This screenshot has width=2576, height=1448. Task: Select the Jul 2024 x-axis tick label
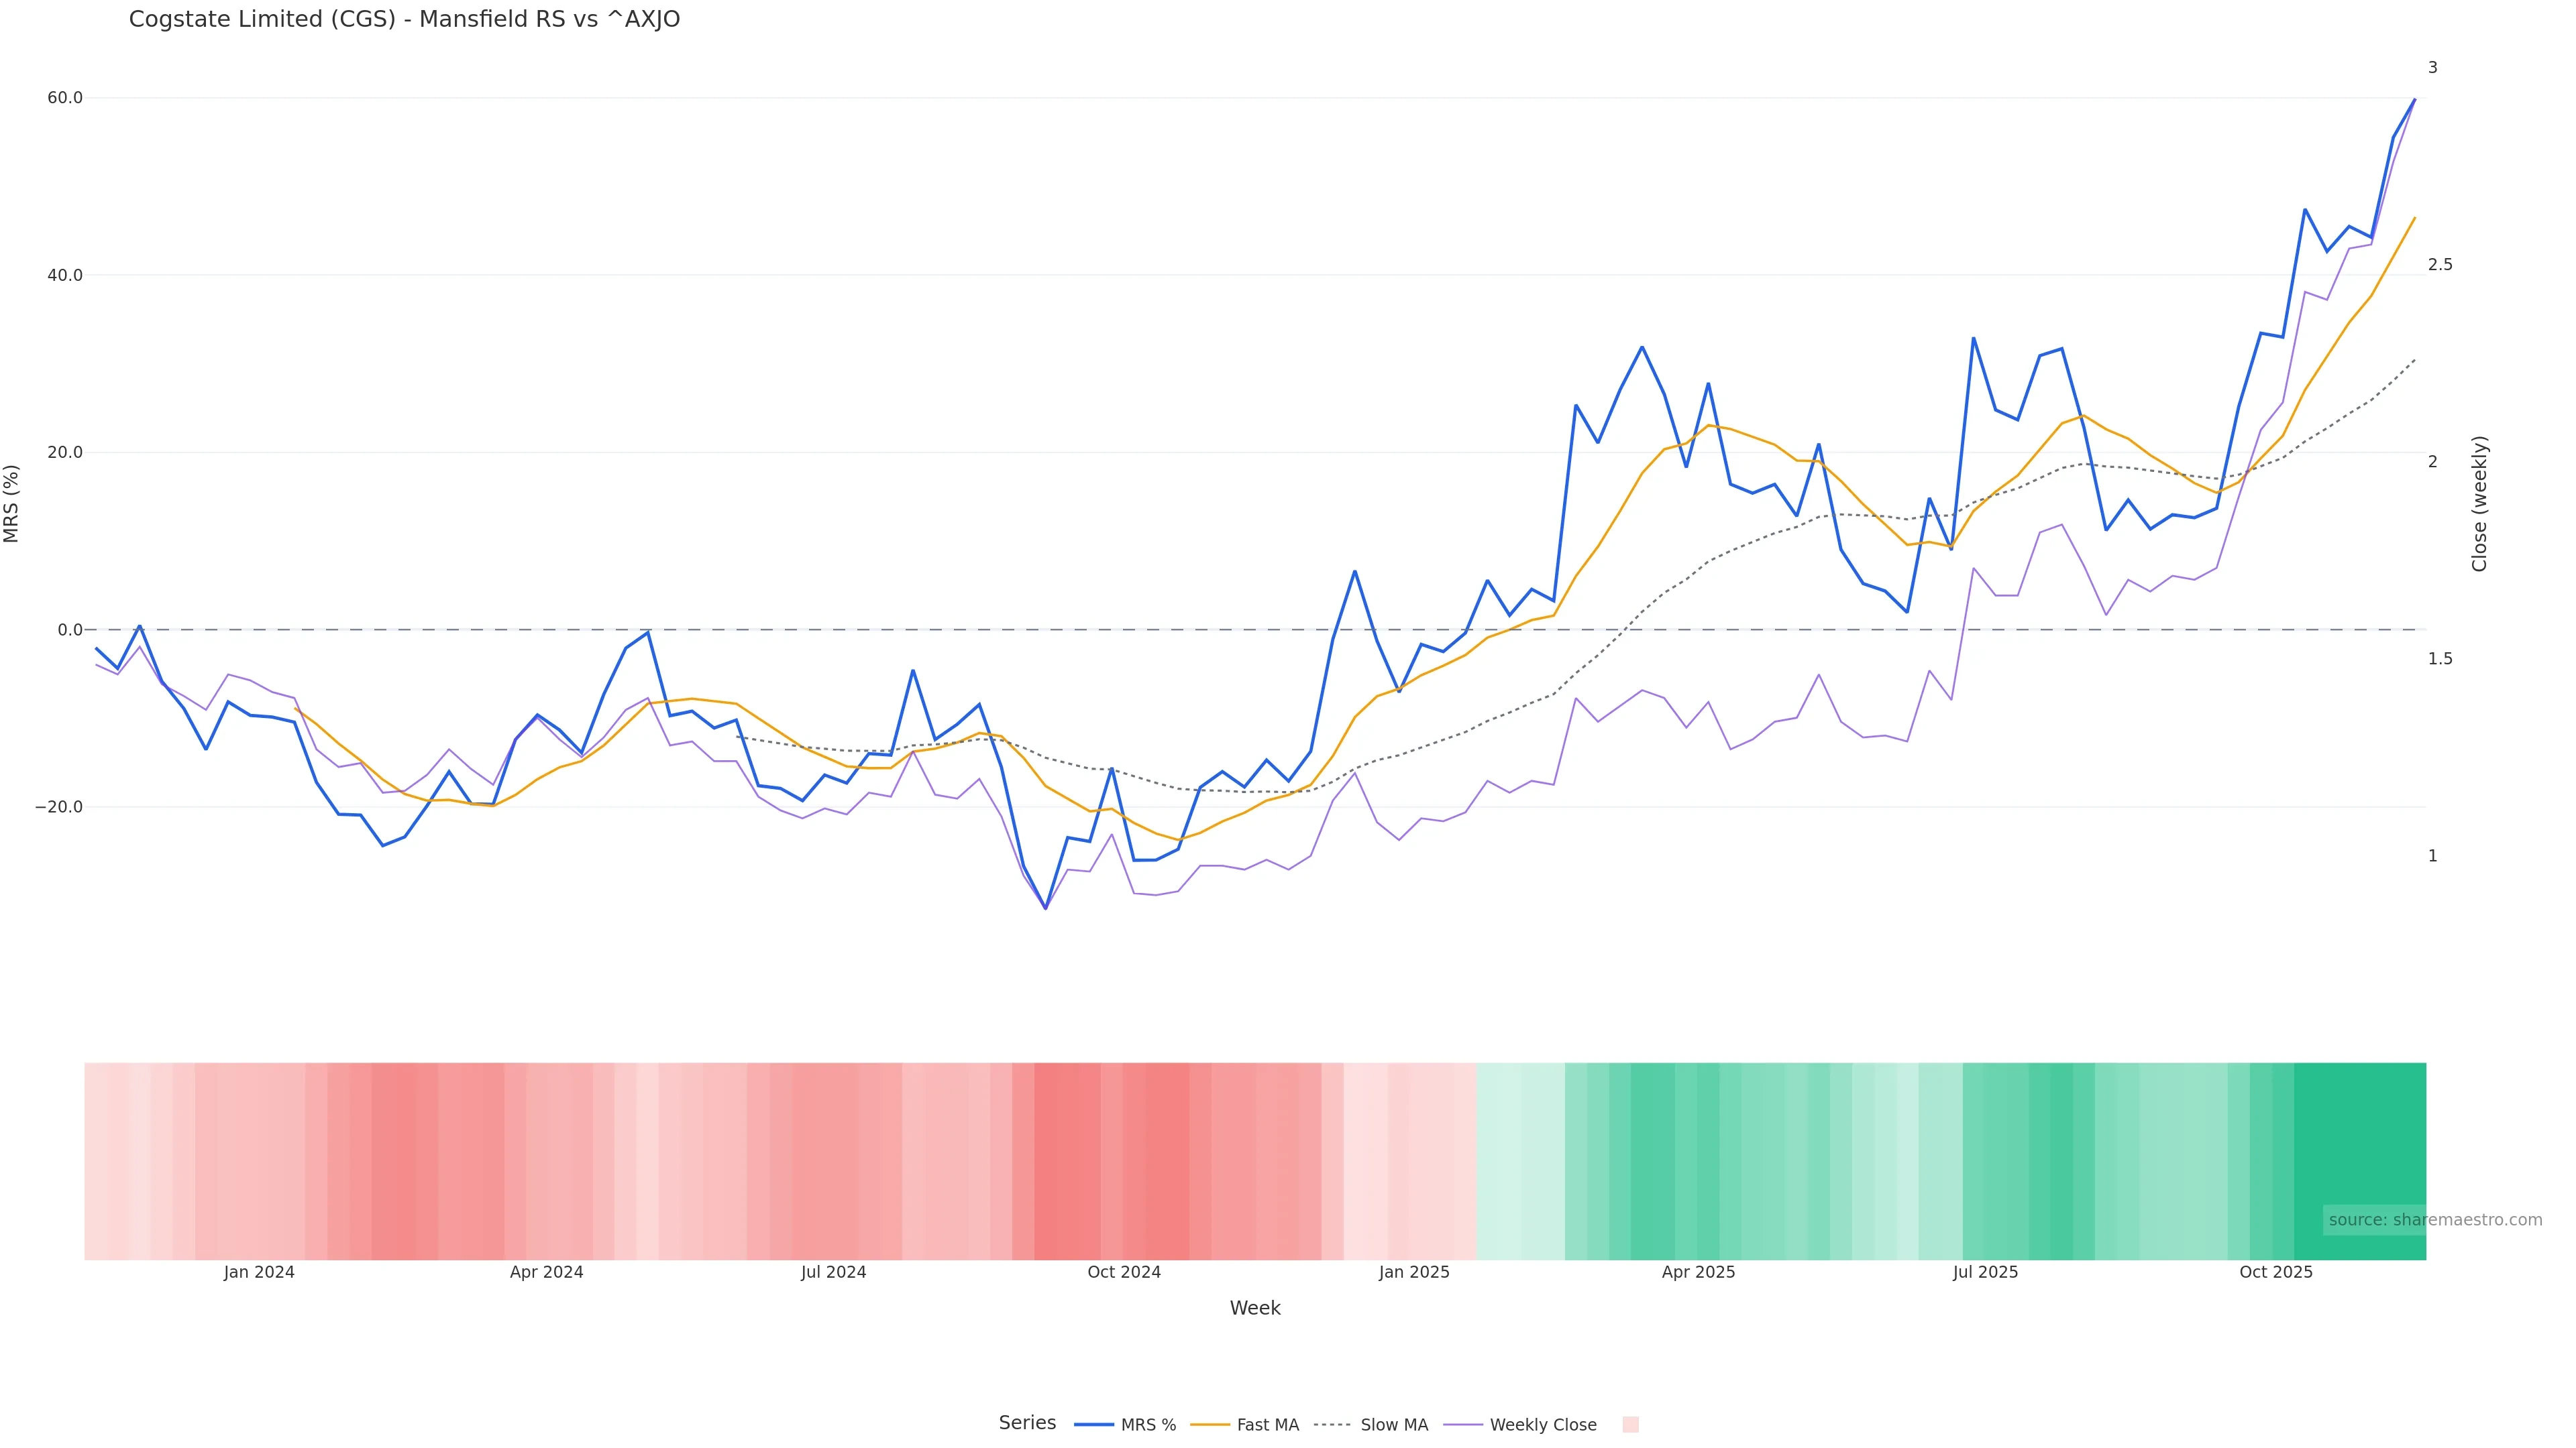pyautogui.click(x=833, y=1272)
